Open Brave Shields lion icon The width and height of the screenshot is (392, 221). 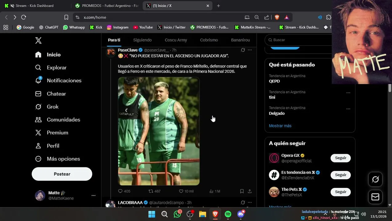(277, 17)
